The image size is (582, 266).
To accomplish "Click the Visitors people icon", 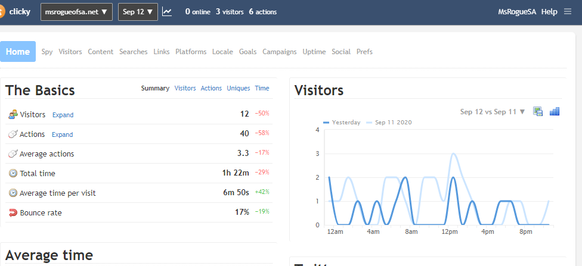I will tap(13, 114).
